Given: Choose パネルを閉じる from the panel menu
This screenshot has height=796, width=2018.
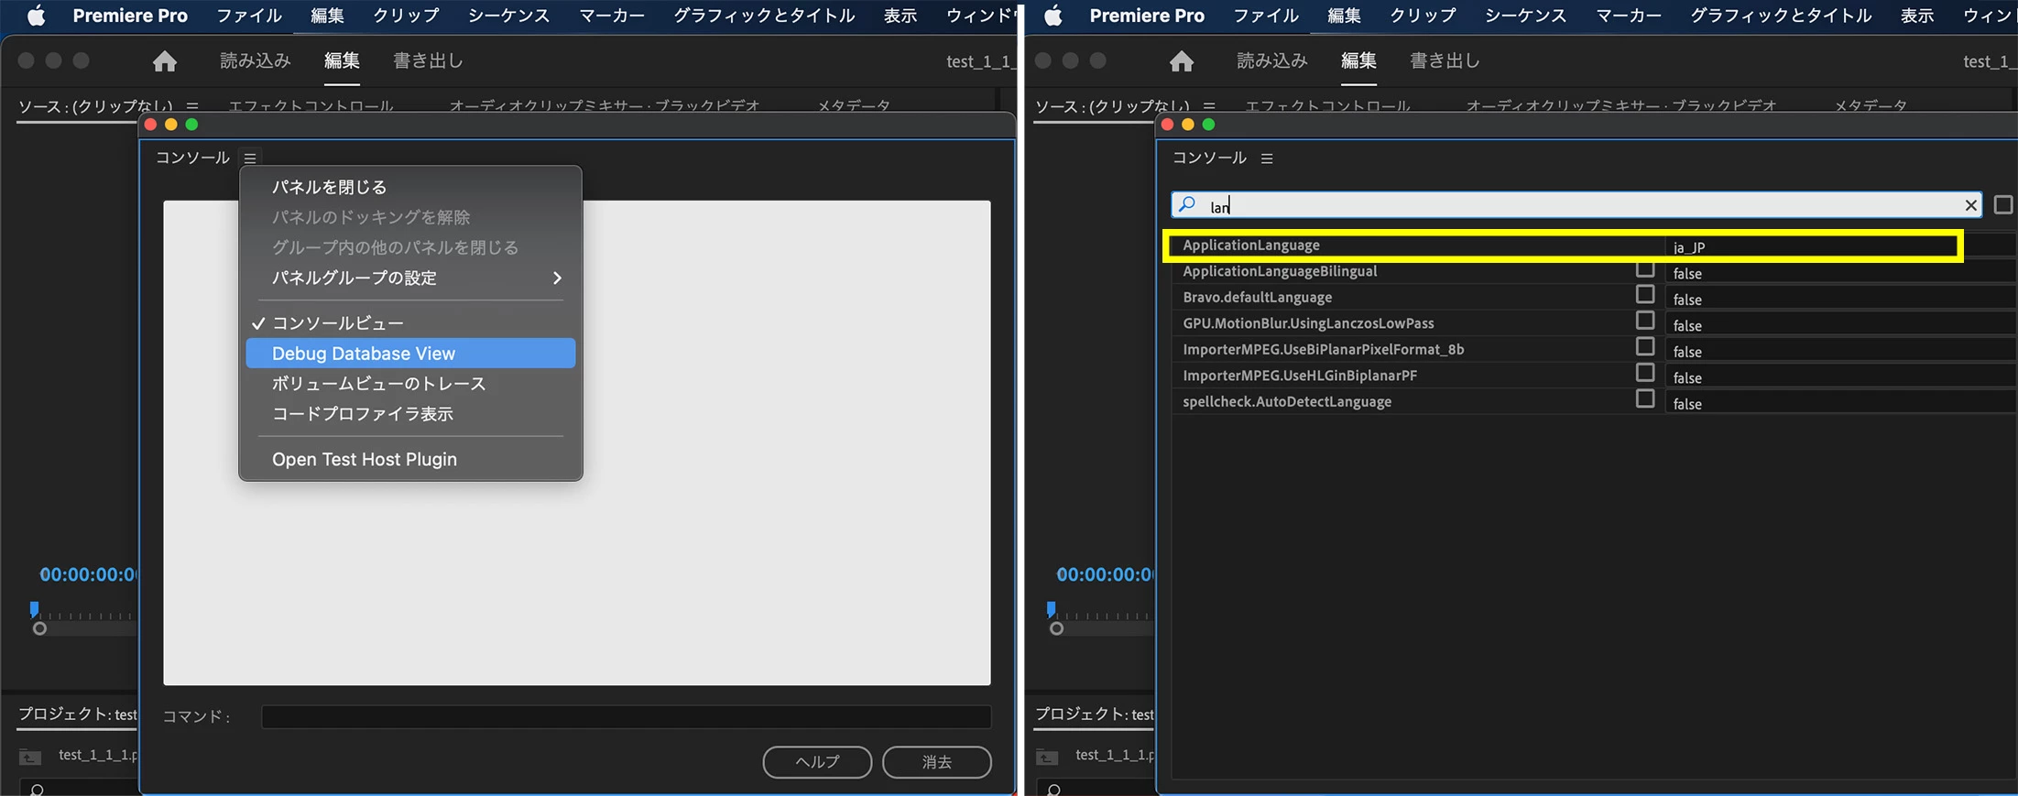Looking at the screenshot, I should (x=410, y=187).
